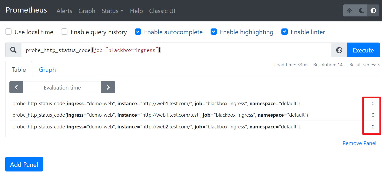This screenshot has height=172, width=382.
Task: Open the Alerts page
Action: click(64, 11)
